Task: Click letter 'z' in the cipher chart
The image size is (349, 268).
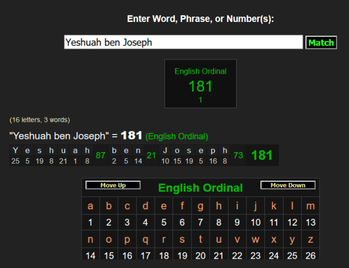Action: pyautogui.click(x=310, y=239)
